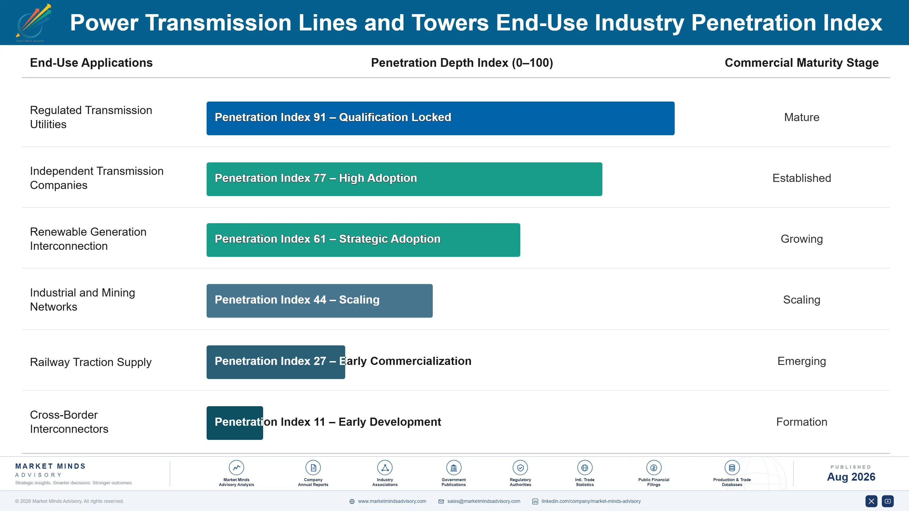Click the Penetration Index 77 High Adoption bar

404,179
